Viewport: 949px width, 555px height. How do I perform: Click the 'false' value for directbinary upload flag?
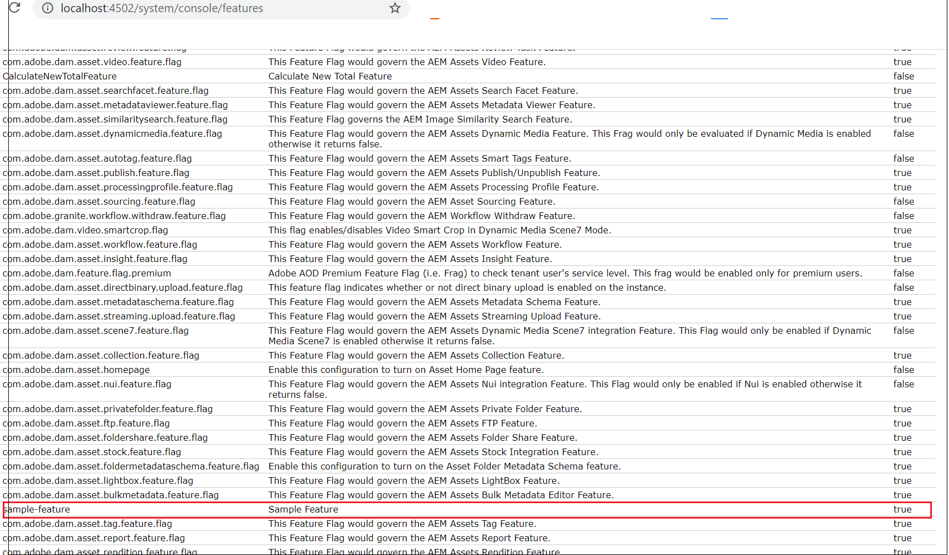904,287
